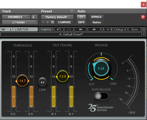Image resolution: width=147 pixels, height=120 pixels.
Task: Toggle the threshold/ceiling LINK button
Action: pyautogui.click(x=42, y=82)
